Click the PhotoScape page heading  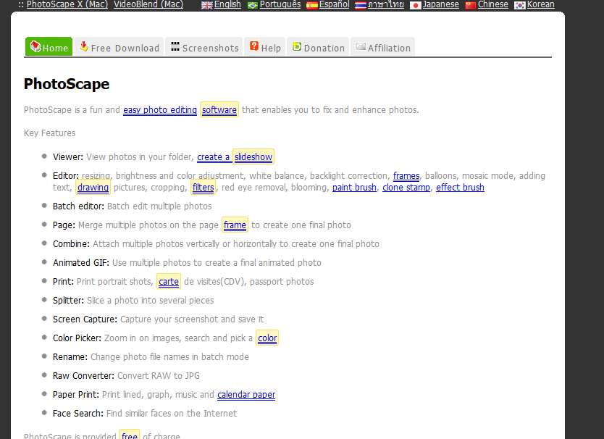coord(67,84)
